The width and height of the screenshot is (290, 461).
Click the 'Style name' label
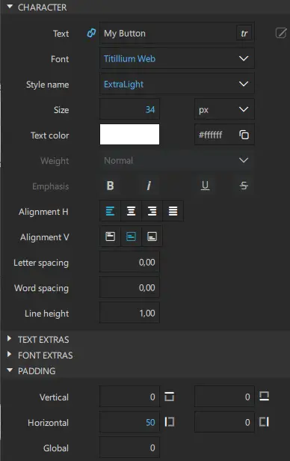(x=48, y=85)
